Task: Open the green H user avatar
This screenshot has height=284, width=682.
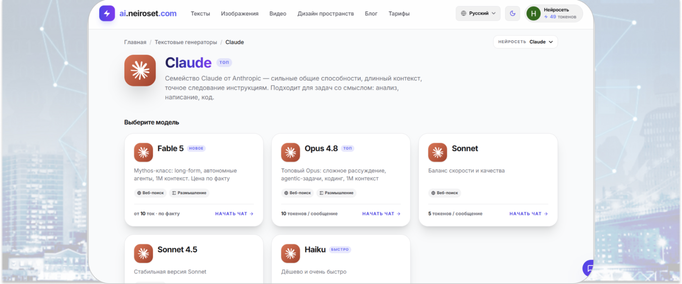Action: pos(534,14)
